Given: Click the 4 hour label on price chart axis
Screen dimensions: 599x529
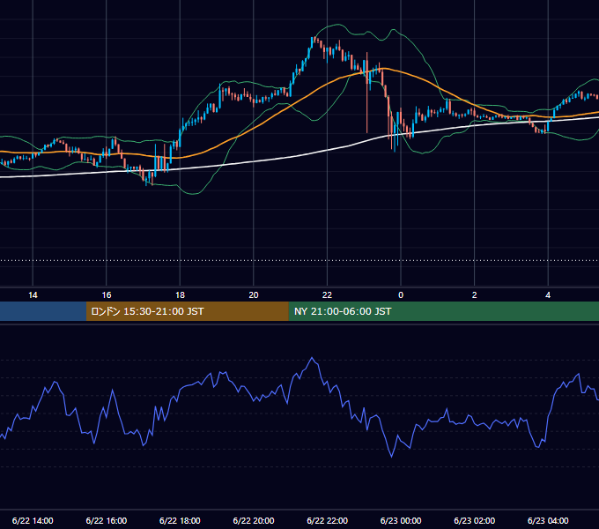Looking at the screenshot, I should tap(548, 295).
